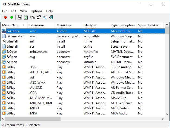Sort by the Type Description column header
Image resolution: width=170 pixels, height=128 pixels.
point(123,25)
